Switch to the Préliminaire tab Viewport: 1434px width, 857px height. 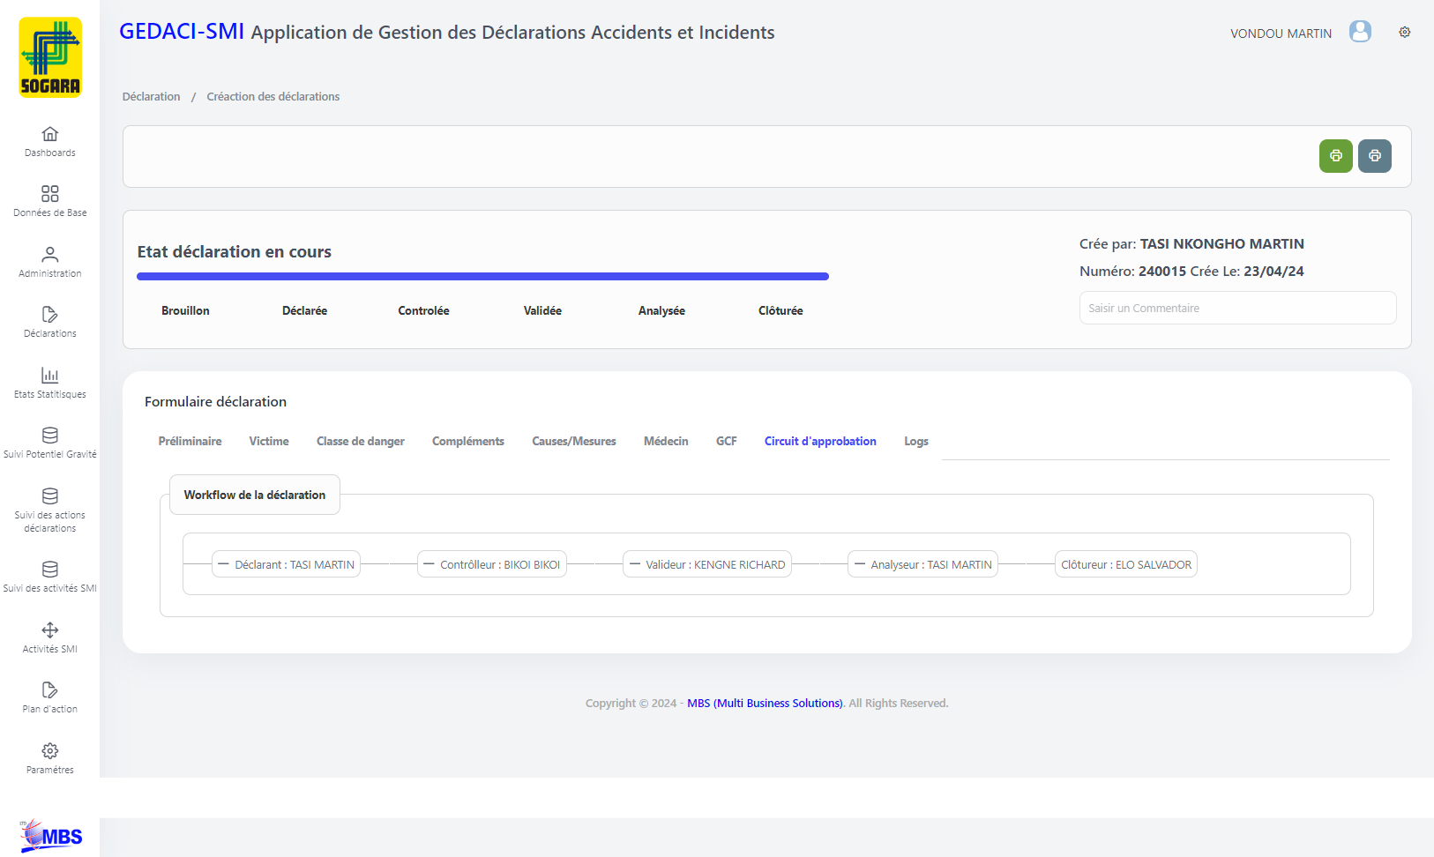point(190,441)
